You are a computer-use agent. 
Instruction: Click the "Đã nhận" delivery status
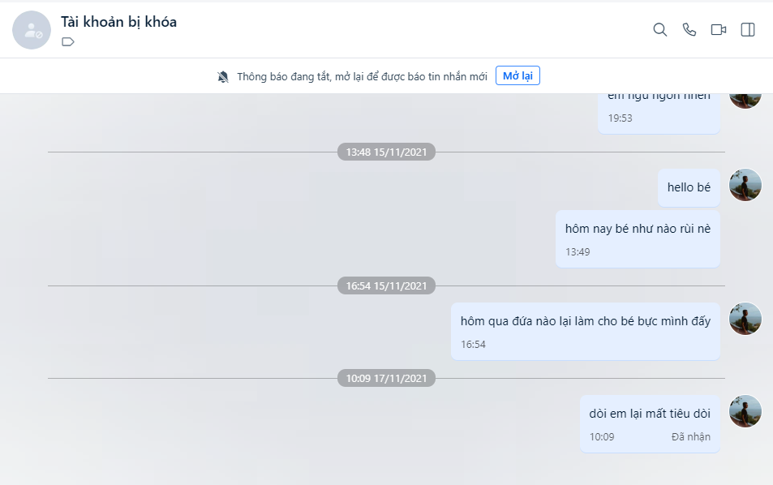pos(691,437)
